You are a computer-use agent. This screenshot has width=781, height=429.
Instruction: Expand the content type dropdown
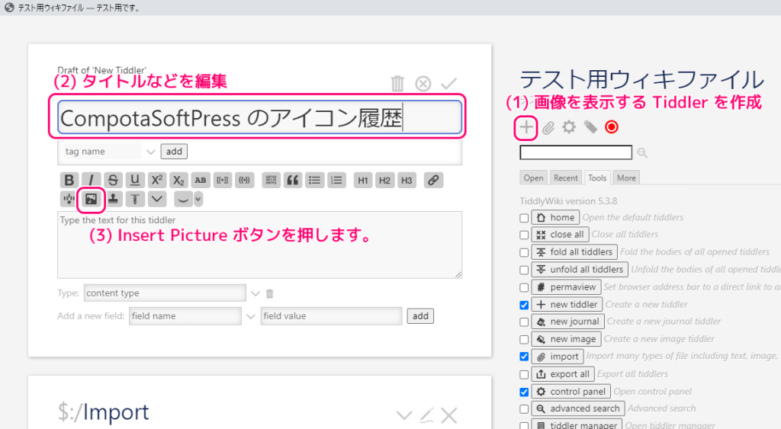pyautogui.click(x=256, y=293)
